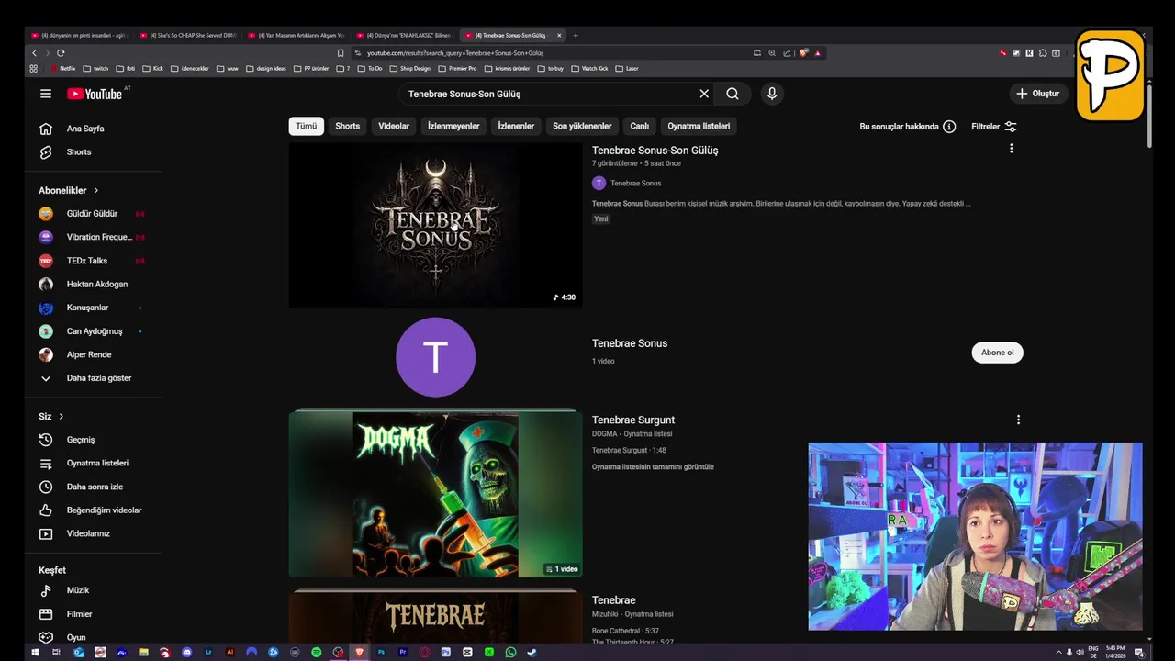
Task: Open three-dot menu for Son Gülüş video
Action: [1011, 149]
